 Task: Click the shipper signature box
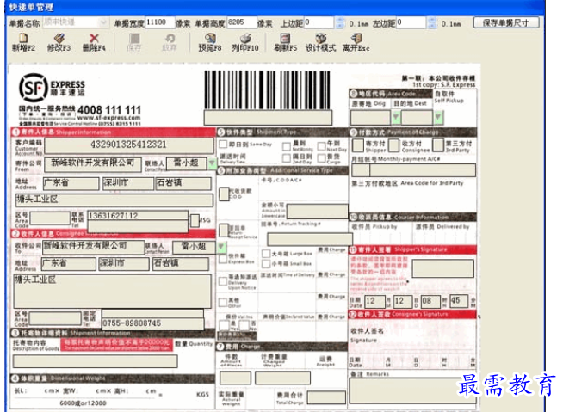click(443, 268)
